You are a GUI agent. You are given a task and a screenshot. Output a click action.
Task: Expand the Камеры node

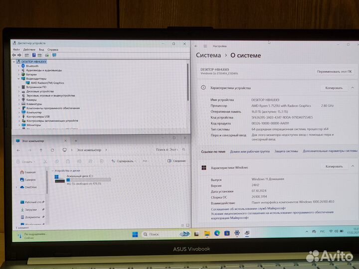click(19, 100)
